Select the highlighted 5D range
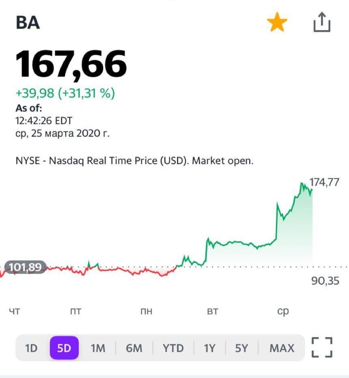349x378 pixels. click(64, 348)
